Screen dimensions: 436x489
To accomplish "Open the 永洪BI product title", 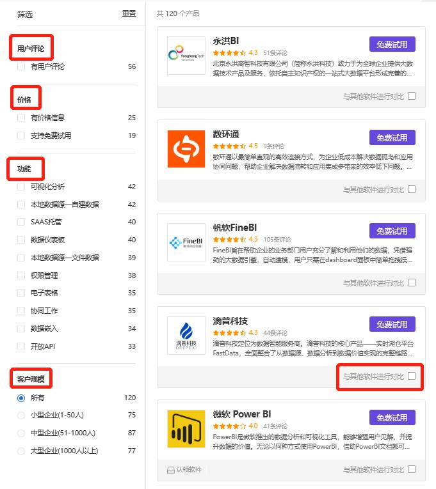I will 226,41.
